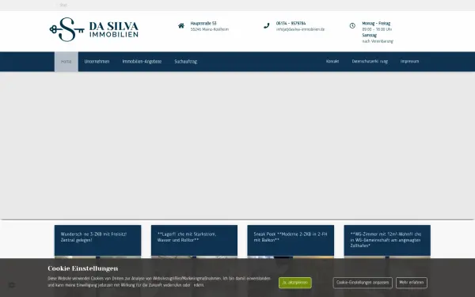
Task: Click Cookie-Einstellungen anpassen button
Action: pyautogui.click(x=363, y=283)
